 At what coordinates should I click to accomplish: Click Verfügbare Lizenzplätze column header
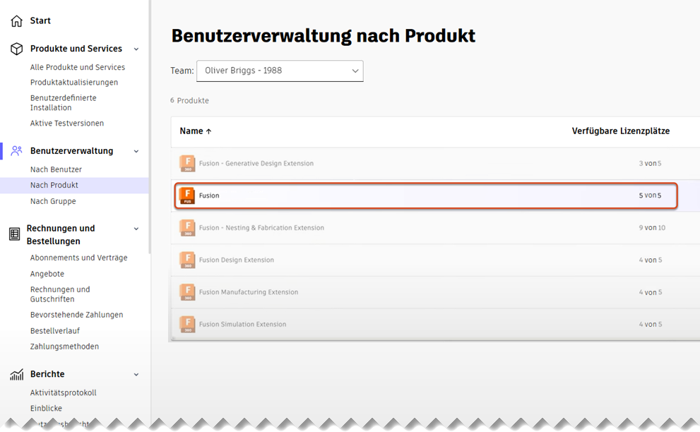tap(621, 131)
